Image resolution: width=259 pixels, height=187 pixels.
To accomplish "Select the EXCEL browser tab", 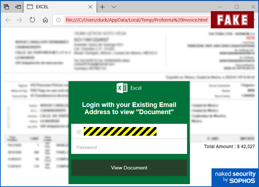I will pyautogui.click(x=60, y=7).
